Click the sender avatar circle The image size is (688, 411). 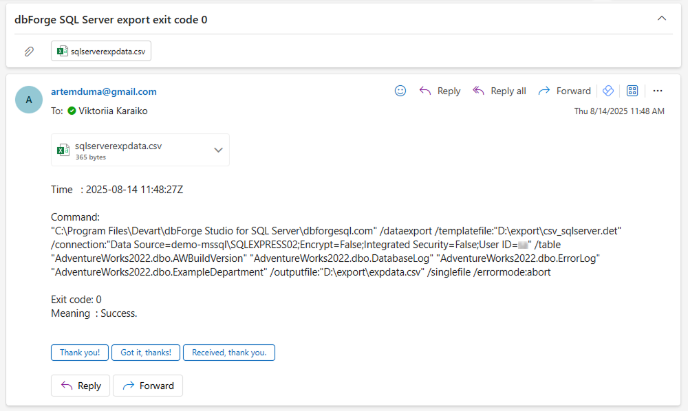[x=28, y=100]
